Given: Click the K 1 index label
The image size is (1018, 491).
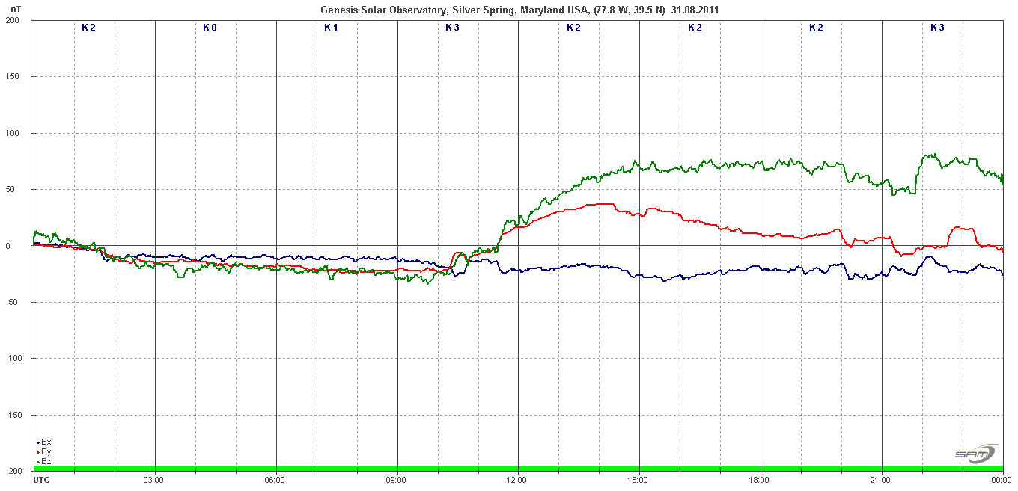Looking at the screenshot, I should pos(332,28).
